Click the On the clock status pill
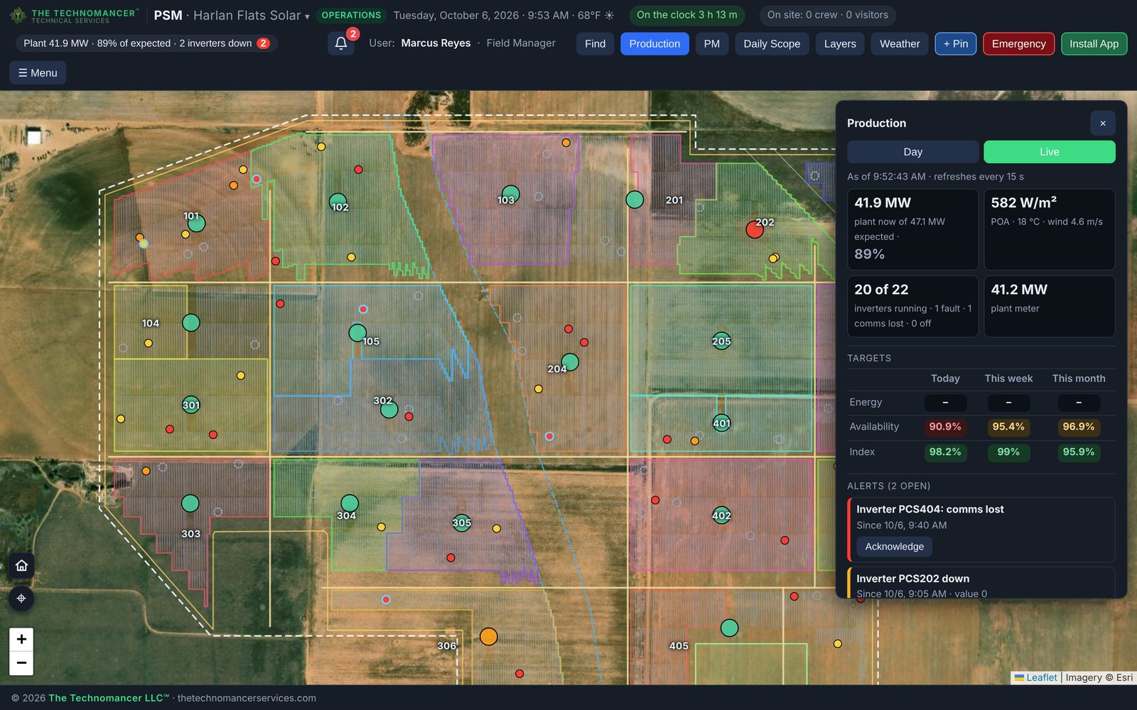 click(x=686, y=15)
